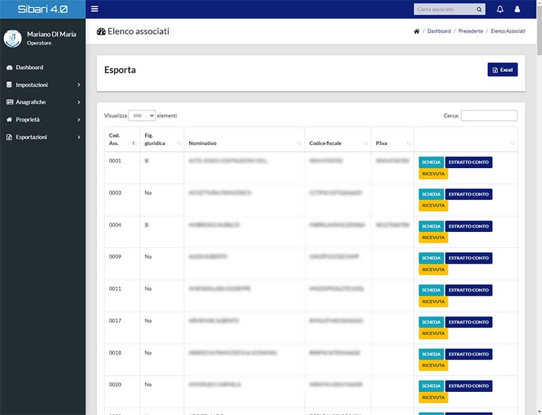Screen dimensions: 542x415
Task: Open Estratto Conto for associate 0020
Action: (469, 386)
